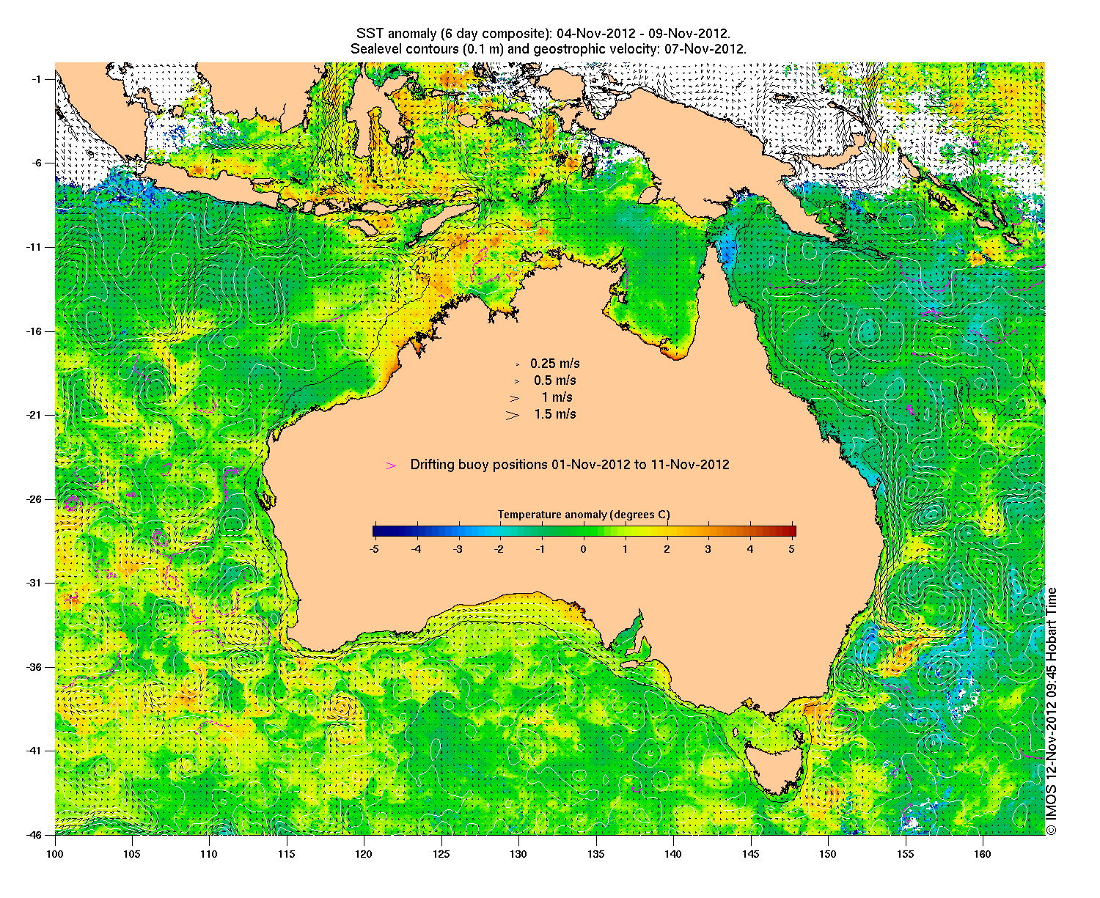This screenshot has width=1100, height=898.
Task: Click the arrow symbol beside 0.25 m/s
Action: (x=517, y=364)
